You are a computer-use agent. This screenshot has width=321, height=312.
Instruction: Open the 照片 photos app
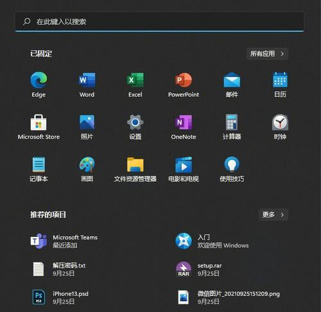(x=87, y=127)
